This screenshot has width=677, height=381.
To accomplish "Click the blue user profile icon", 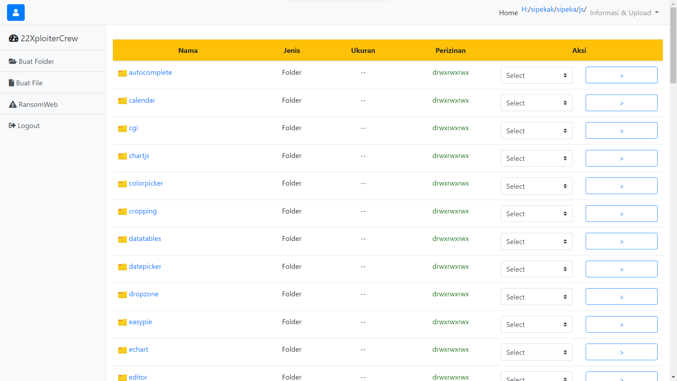I will pos(16,13).
